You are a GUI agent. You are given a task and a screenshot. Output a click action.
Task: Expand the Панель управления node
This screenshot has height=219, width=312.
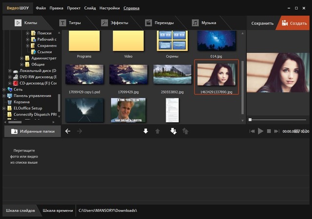pos(3,96)
